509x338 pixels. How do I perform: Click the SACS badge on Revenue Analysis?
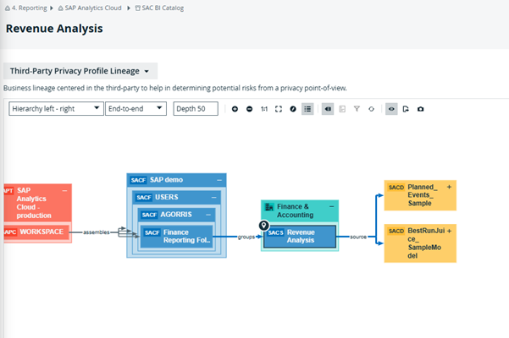tap(275, 232)
